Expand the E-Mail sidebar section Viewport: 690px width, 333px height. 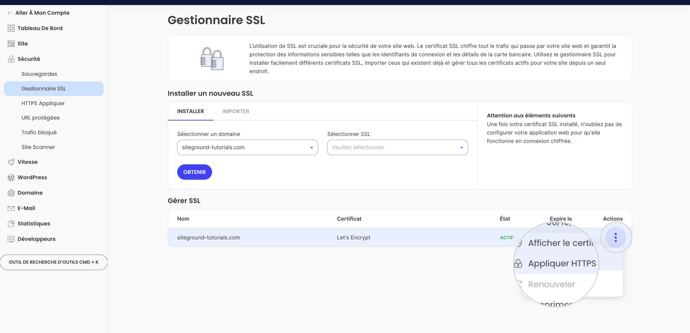point(26,208)
